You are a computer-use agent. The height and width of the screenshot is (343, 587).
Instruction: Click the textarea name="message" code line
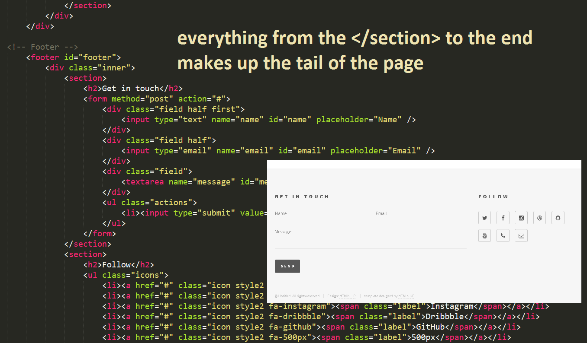click(x=194, y=182)
